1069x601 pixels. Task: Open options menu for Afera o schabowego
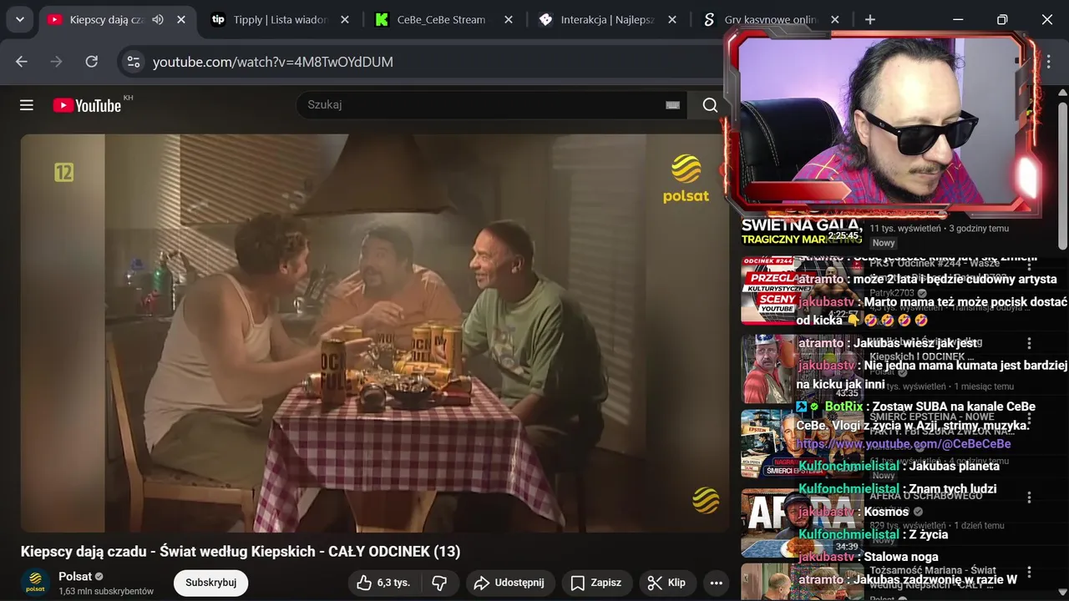(1030, 497)
